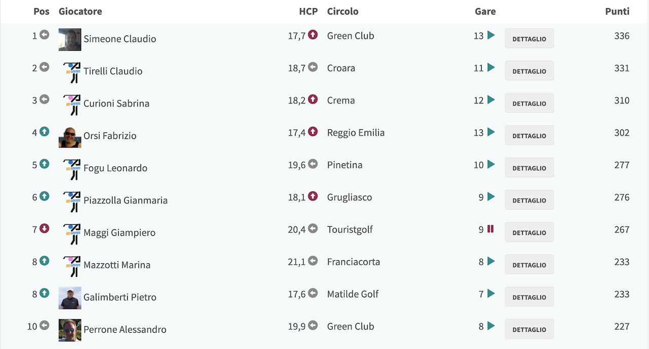Image resolution: width=649 pixels, height=349 pixels.
Task: Click Dettaglio in Piazzolla Gianmaria's row
Action: (529, 200)
